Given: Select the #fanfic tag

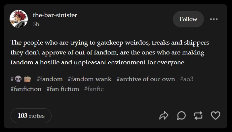Looking at the screenshot, I should click(94, 89).
